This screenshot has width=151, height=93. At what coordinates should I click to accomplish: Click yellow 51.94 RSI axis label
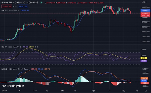point(144,58)
